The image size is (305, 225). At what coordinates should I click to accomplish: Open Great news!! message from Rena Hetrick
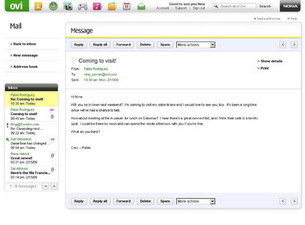tap(31, 158)
